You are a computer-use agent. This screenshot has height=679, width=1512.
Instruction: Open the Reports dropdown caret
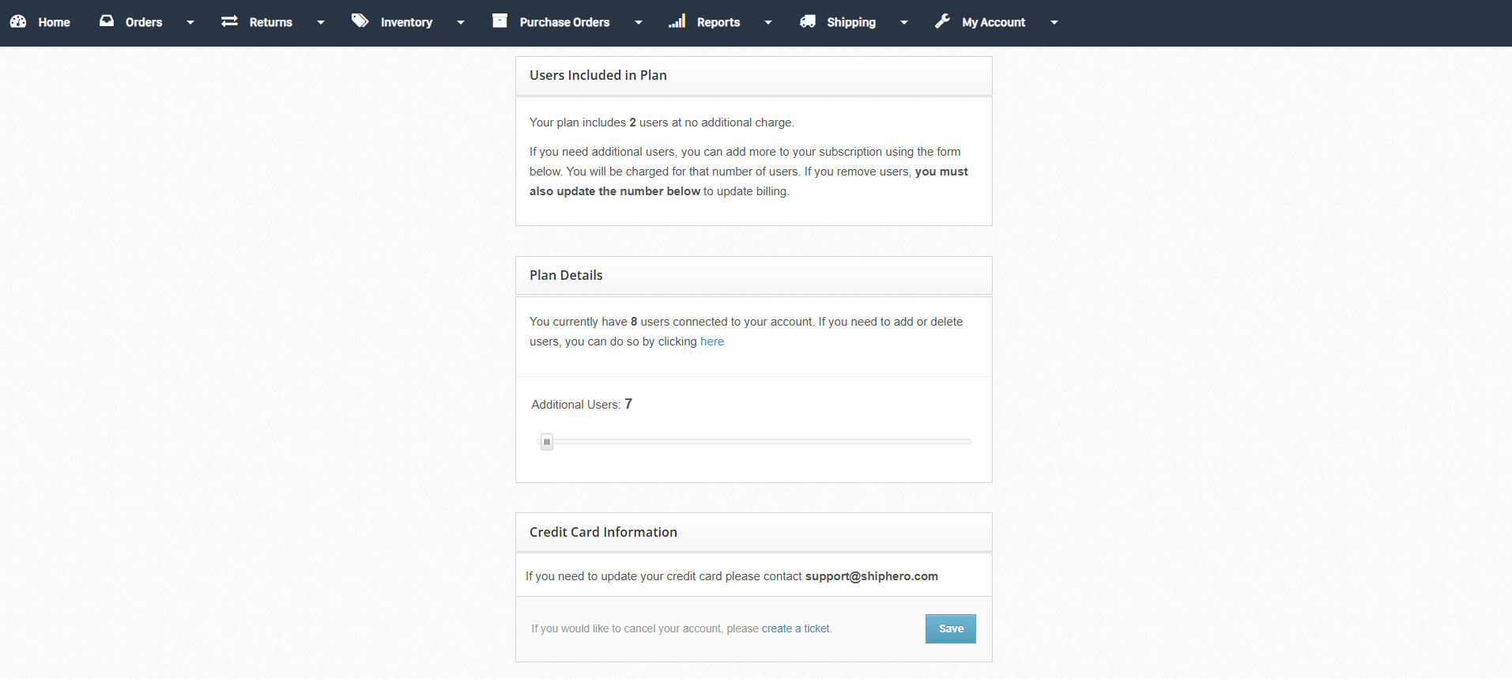click(768, 23)
